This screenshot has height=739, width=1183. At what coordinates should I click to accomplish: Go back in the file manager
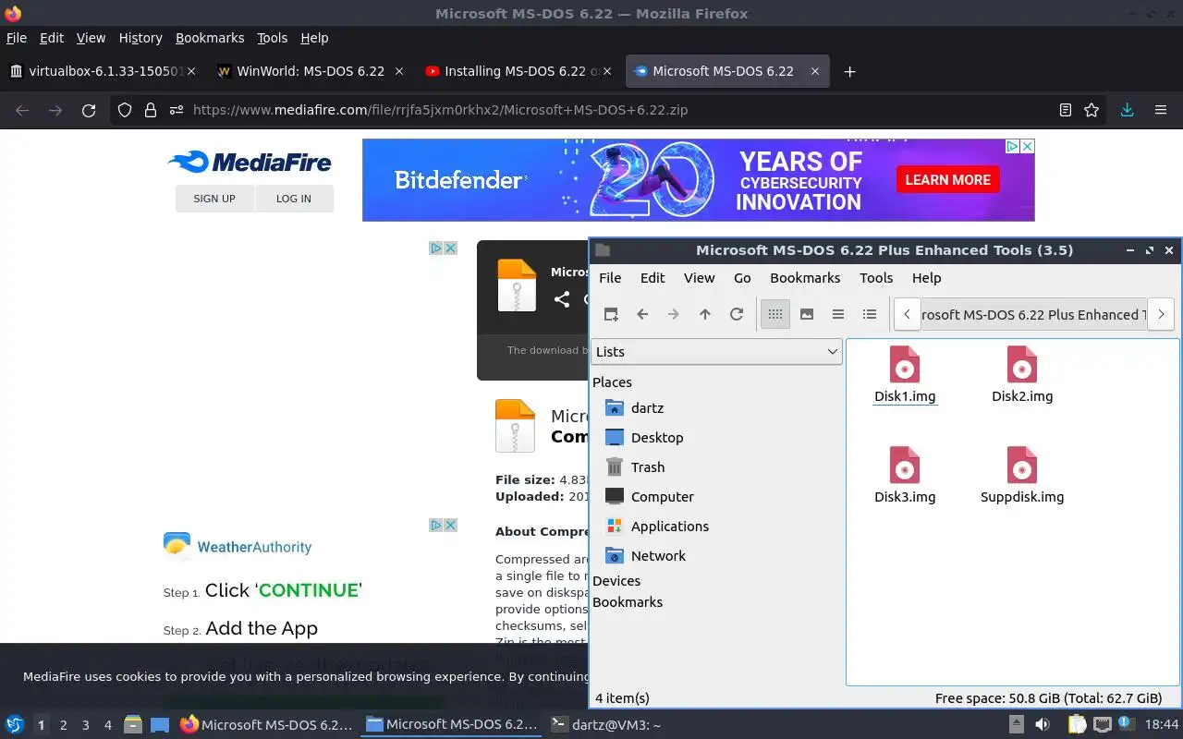tap(642, 314)
